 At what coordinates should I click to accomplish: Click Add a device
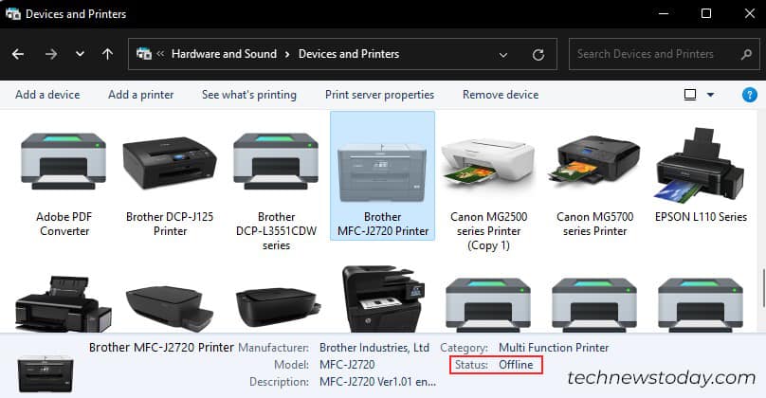tap(47, 95)
